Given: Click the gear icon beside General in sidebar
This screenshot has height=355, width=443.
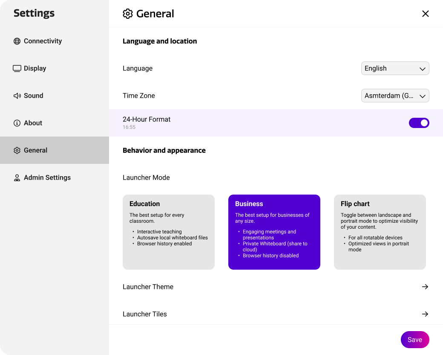Looking at the screenshot, I should [x=17, y=151].
